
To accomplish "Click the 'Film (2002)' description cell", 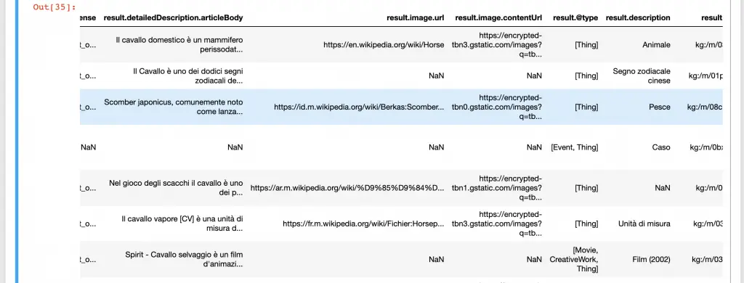I will click(652, 259).
